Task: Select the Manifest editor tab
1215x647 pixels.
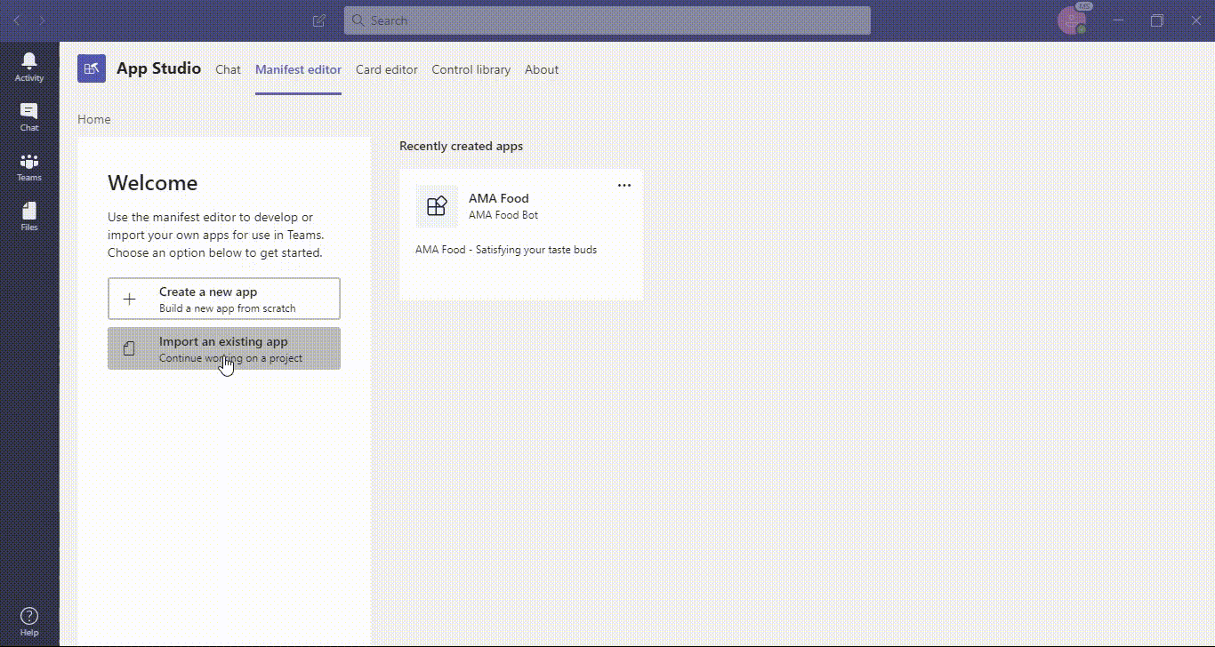Action: click(x=298, y=69)
